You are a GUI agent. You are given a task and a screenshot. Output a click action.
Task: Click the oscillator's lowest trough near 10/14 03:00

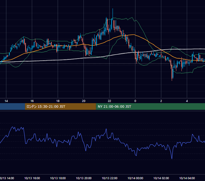(172, 159)
